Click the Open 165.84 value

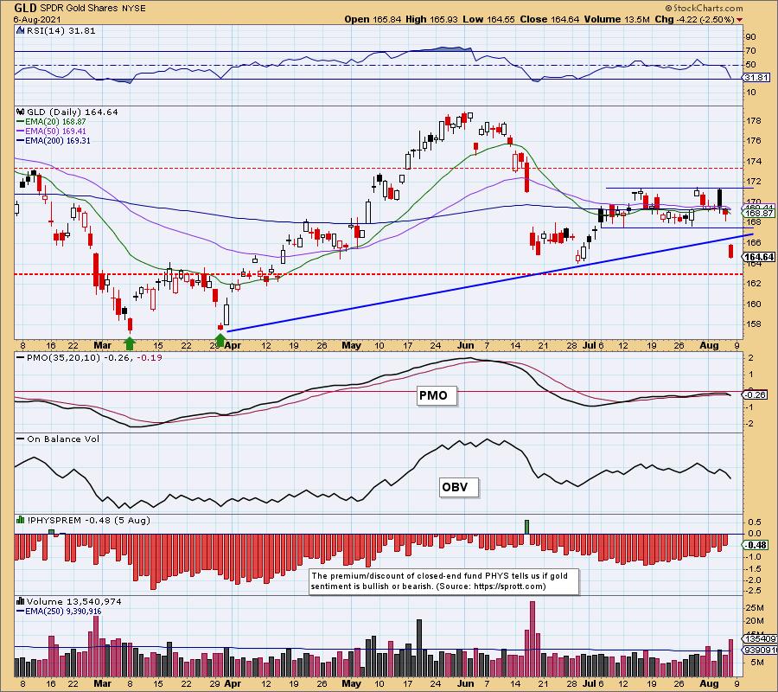pos(373,19)
